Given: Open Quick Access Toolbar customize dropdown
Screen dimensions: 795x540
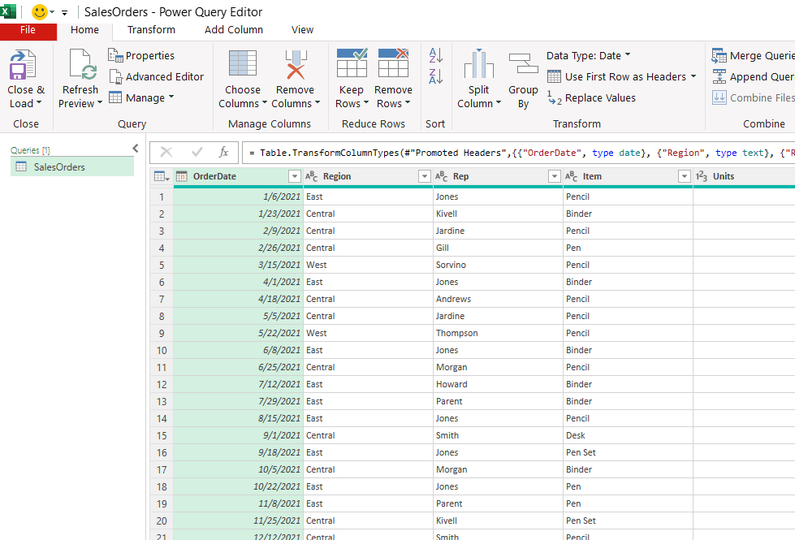Looking at the screenshot, I should click(x=64, y=13).
